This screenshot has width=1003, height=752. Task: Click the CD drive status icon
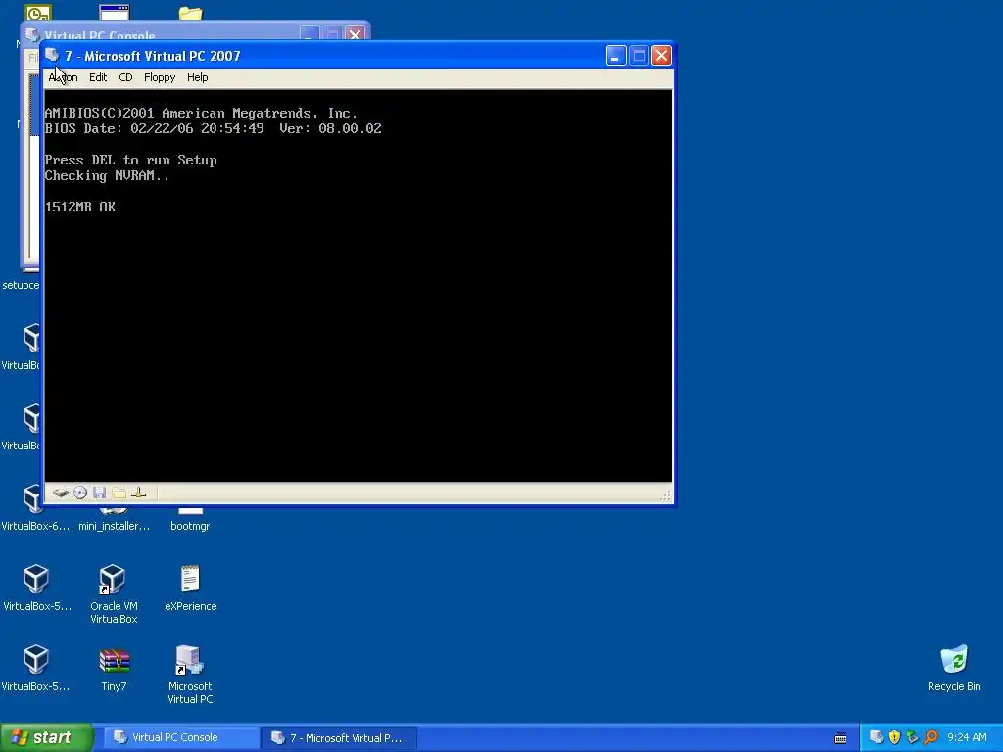80,493
